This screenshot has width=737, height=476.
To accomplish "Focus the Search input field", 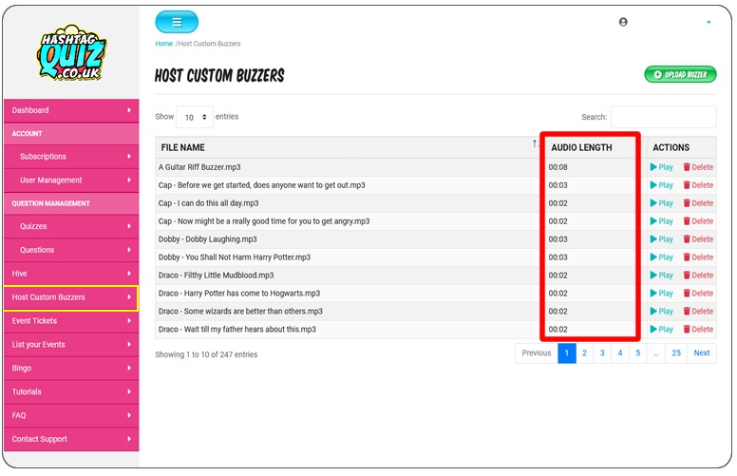I will click(663, 117).
